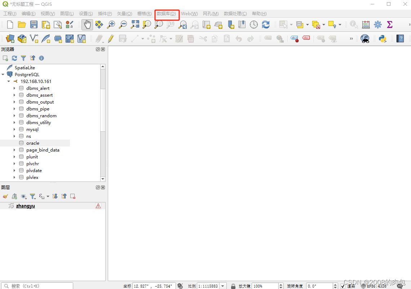Open the 帮助(H) menu
Viewport: 411px width, 289px height.
pos(259,14)
